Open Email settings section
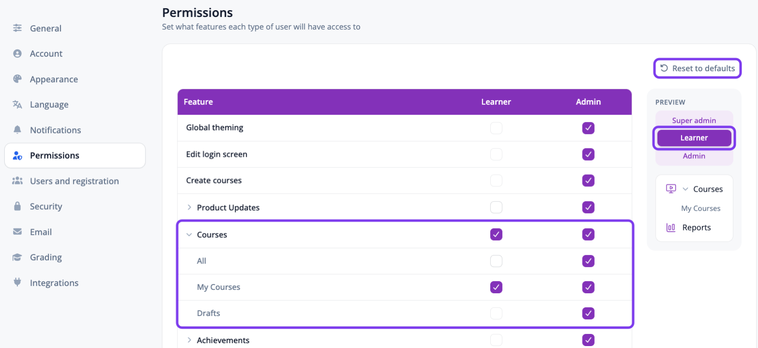The image size is (758, 348). tap(75, 232)
